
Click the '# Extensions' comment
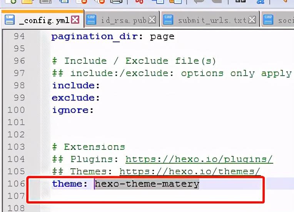tap(89, 147)
